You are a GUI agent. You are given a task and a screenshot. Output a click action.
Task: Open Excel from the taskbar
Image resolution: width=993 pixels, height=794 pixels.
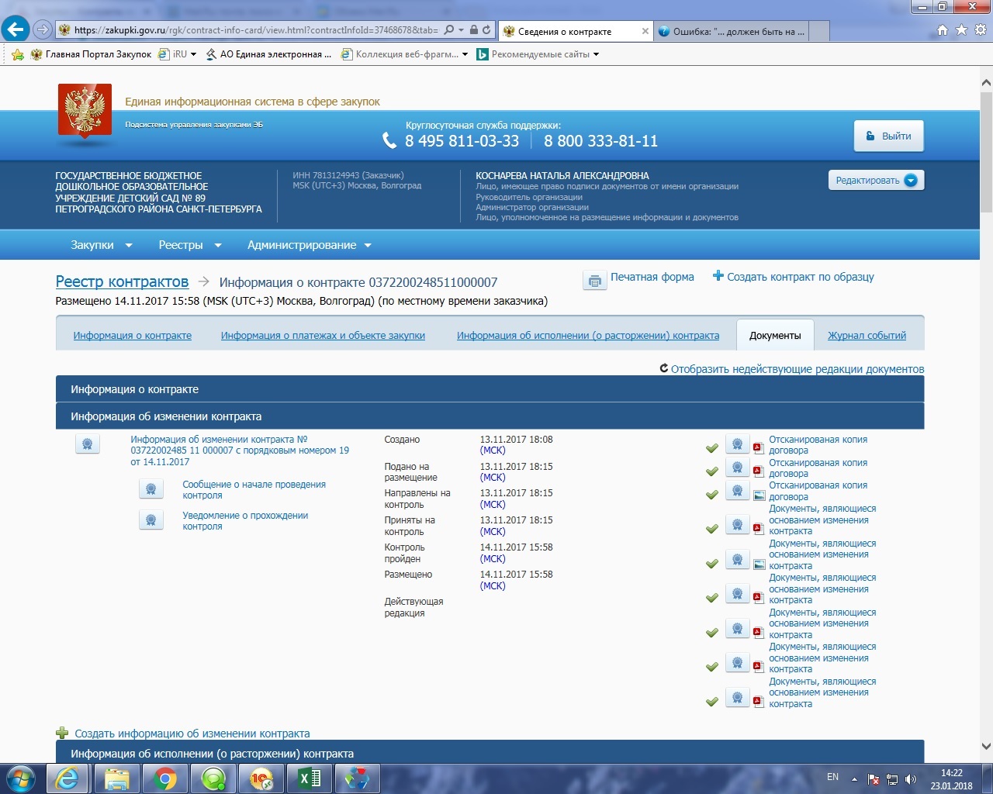[x=310, y=778]
